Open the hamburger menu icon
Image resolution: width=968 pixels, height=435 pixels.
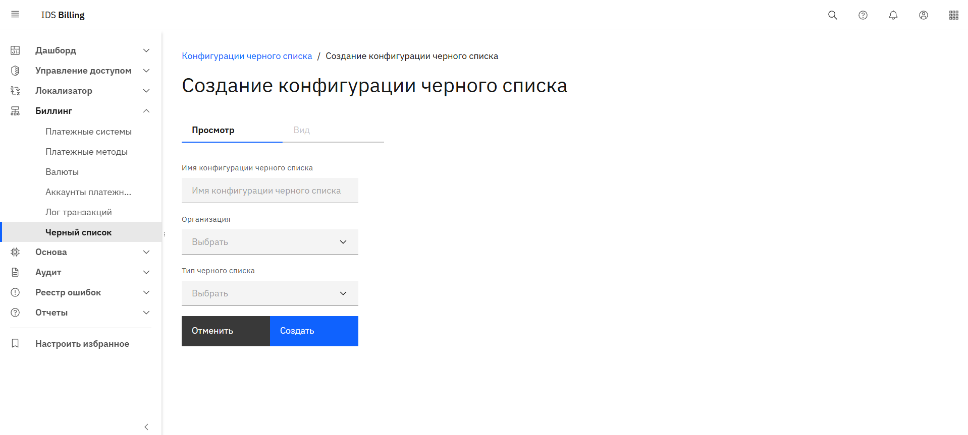click(15, 15)
